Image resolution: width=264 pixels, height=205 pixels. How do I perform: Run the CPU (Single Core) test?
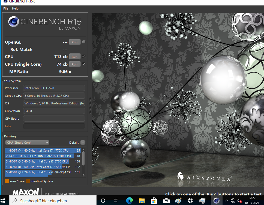(x=74, y=64)
